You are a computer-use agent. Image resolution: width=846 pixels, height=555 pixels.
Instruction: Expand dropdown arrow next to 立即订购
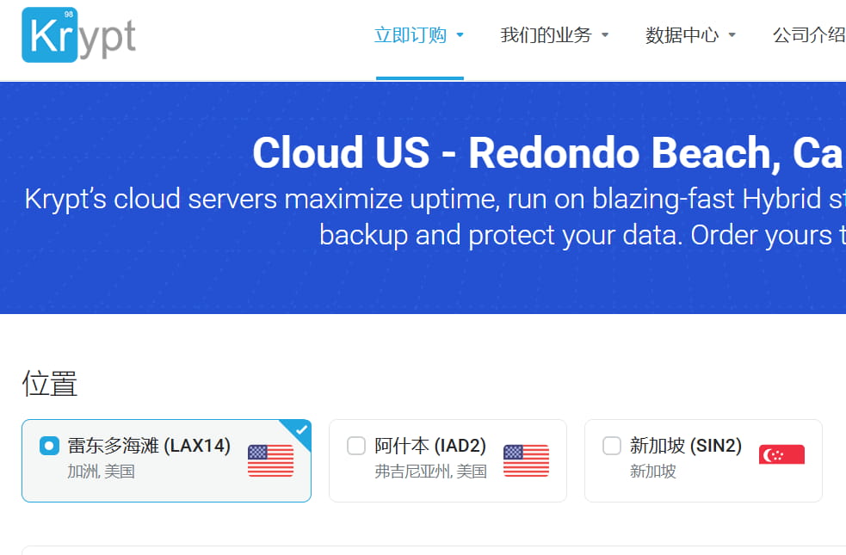460,35
